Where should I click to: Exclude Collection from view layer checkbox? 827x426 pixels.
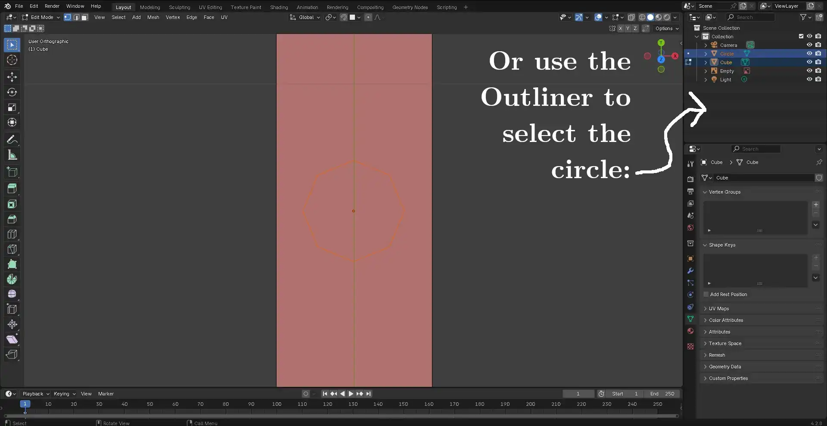[x=801, y=36]
